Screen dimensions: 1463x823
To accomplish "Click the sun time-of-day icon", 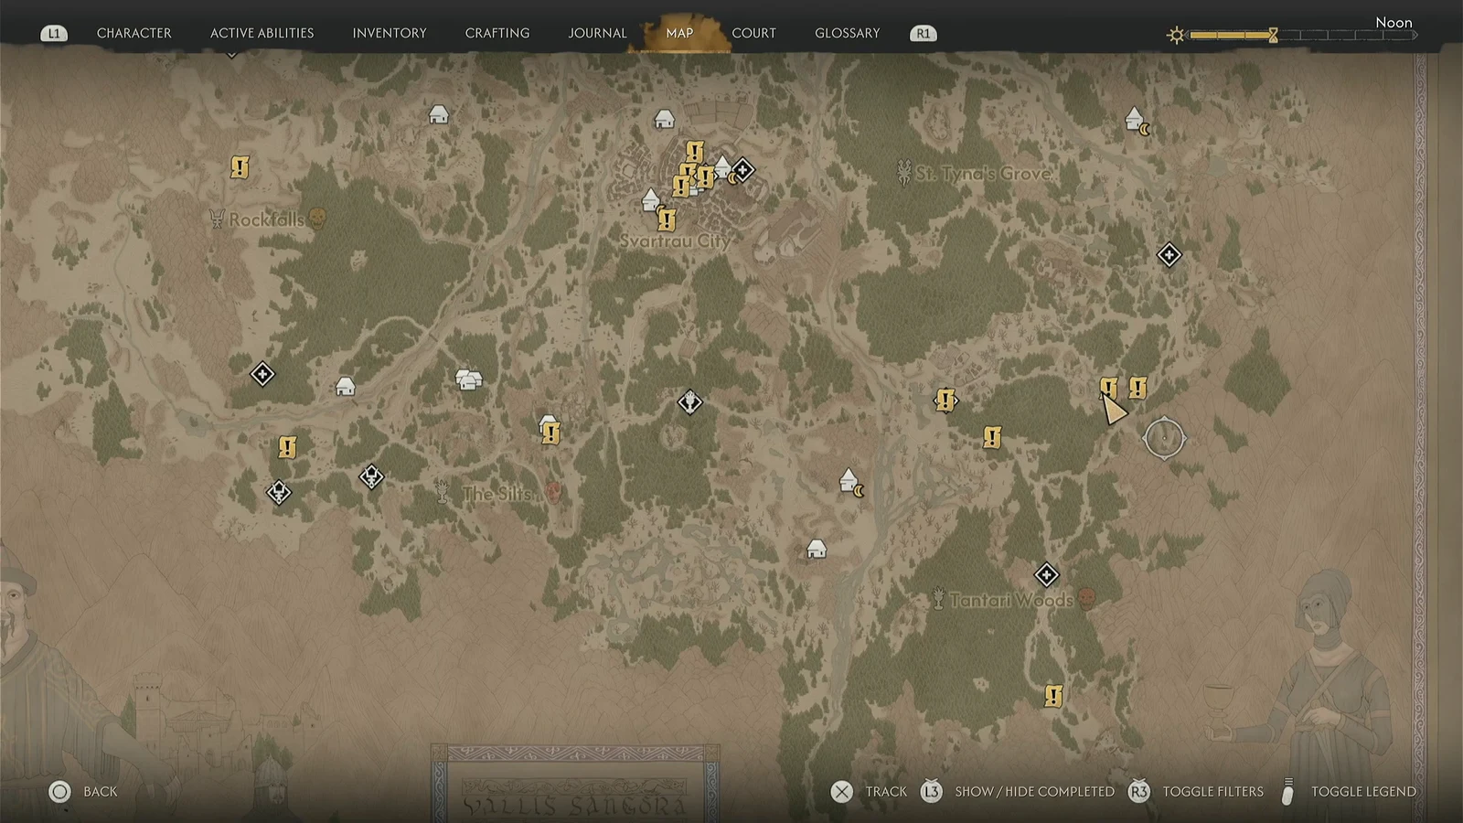I will 1176,35.
